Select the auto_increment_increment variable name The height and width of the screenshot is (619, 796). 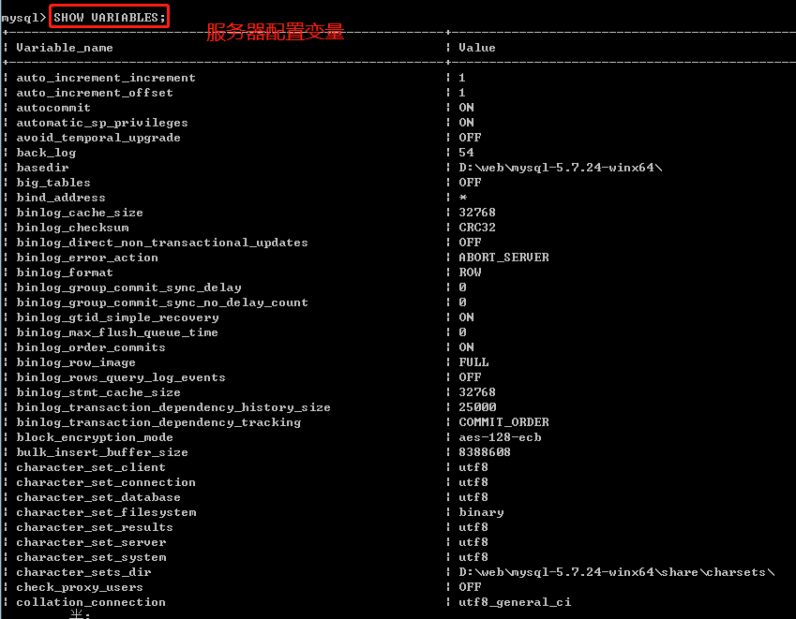(x=106, y=78)
